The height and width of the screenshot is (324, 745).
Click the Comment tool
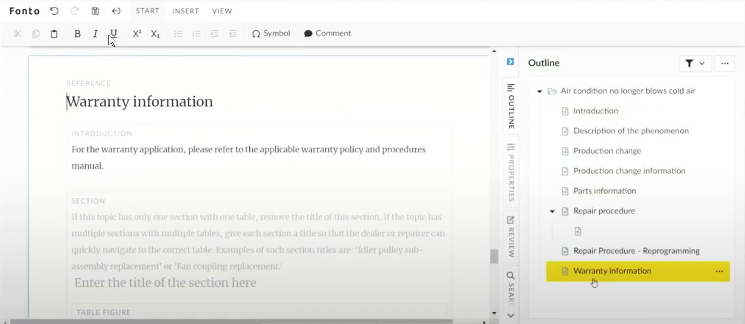[327, 33]
